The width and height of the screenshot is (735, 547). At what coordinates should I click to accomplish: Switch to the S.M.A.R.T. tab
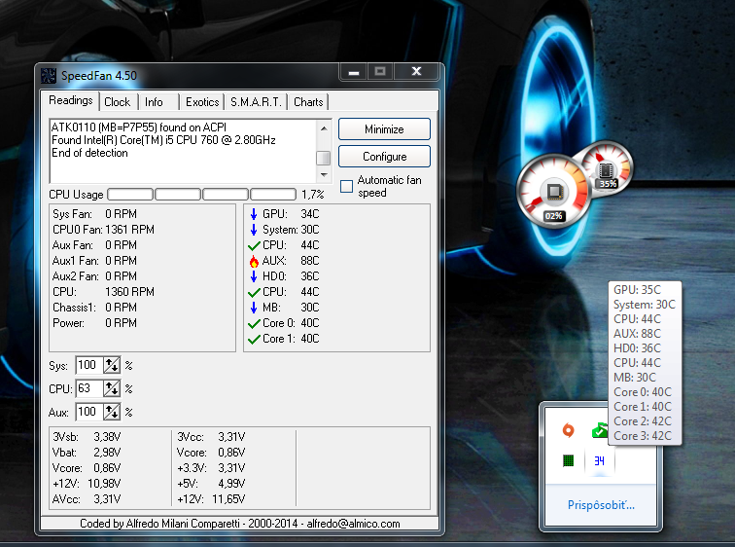256,102
